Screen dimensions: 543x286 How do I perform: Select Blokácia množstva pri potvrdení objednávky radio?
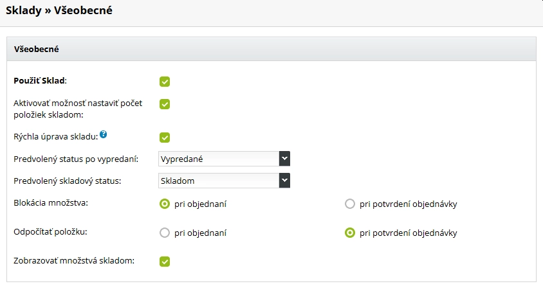point(350,204)
